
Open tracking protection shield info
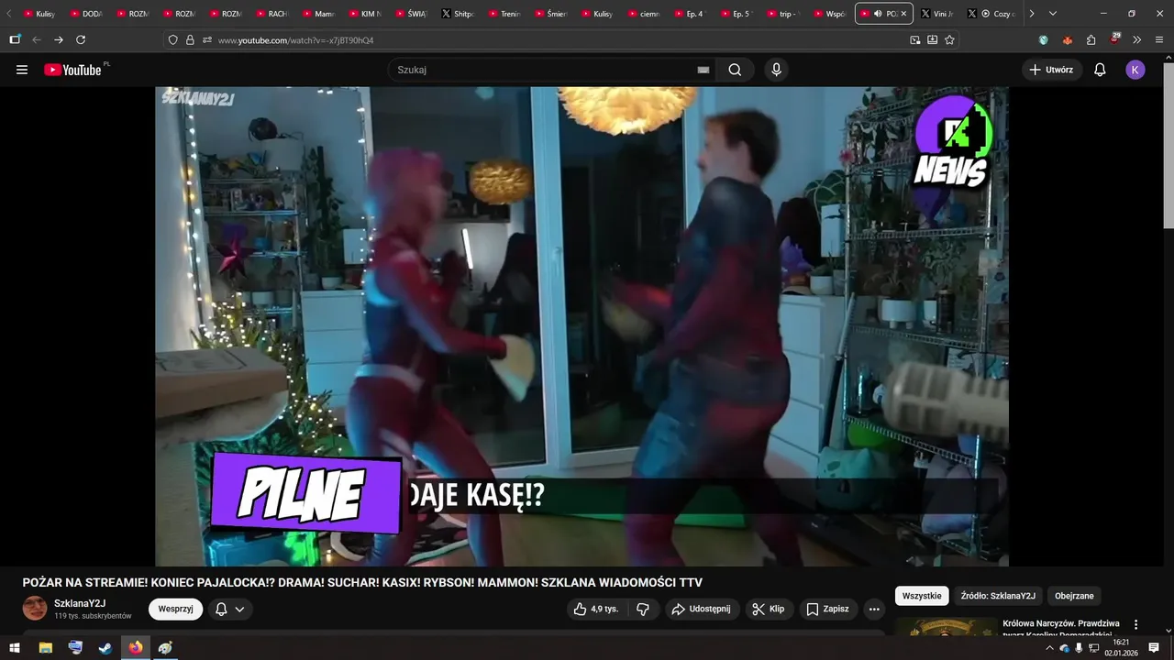click(172, 40)
